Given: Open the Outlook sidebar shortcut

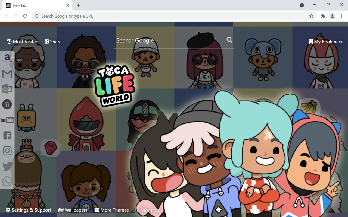Looking at the screenshot, I should click(7, 89).
